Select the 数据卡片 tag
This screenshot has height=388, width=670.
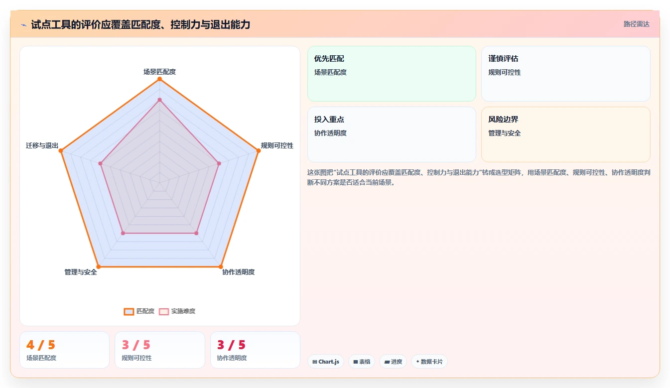429,362
